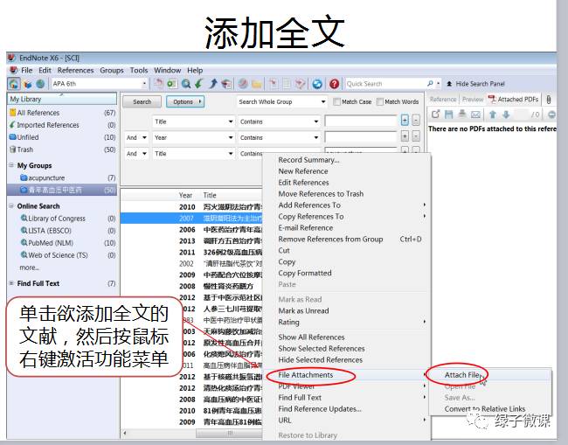Open the Contains dropdown on Year row

coord(315,137)
